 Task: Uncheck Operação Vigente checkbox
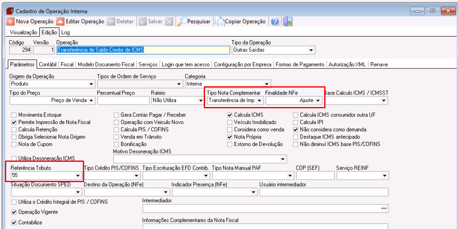[x=14, y=212]
